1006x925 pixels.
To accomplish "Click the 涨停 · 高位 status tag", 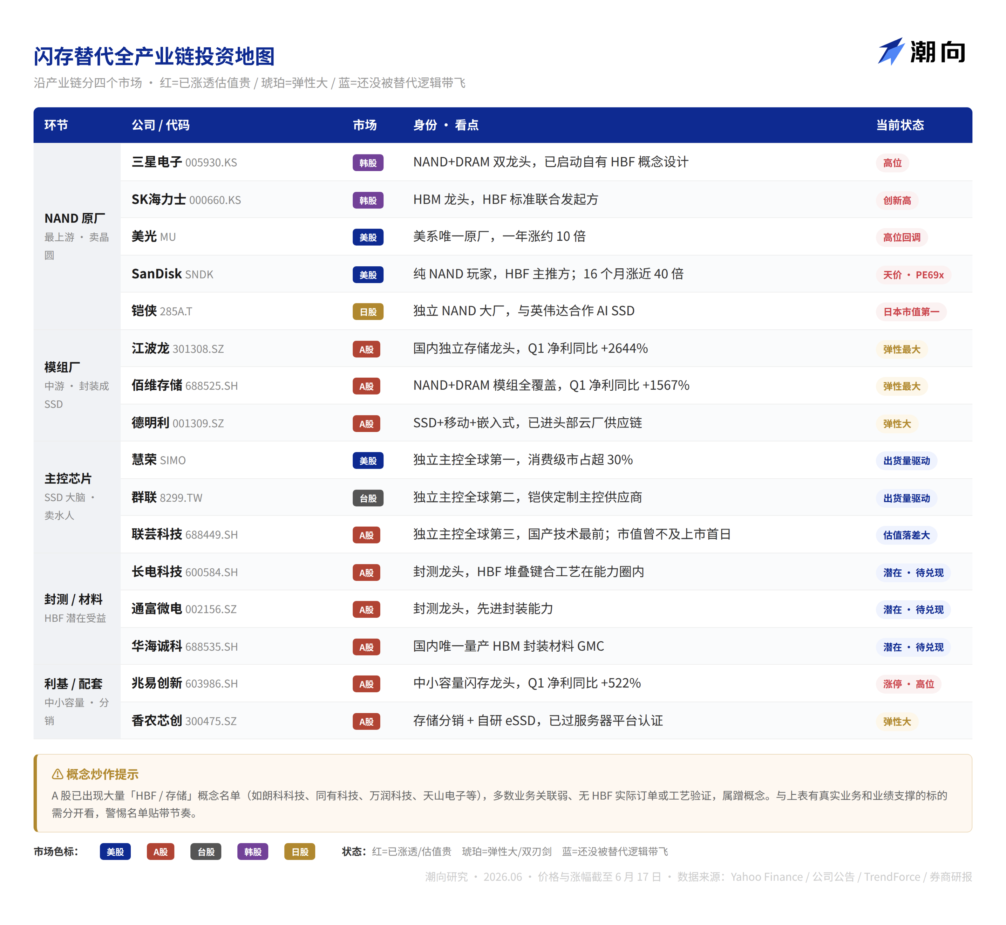I will point(908,684).
